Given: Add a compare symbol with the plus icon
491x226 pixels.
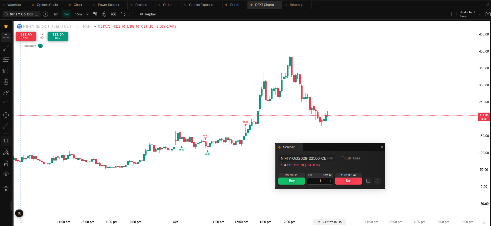Looking at the screenshot, I should click(45, 14).
